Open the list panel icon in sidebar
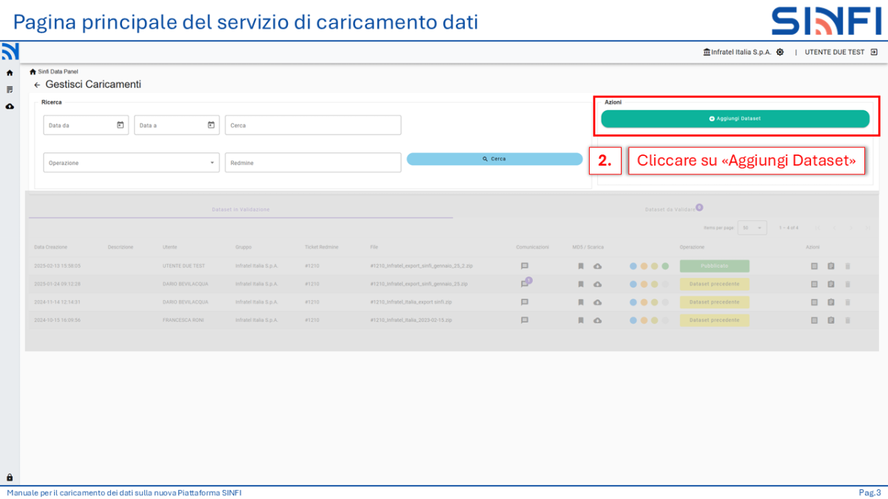Screen dimensions: 888x499 pyautogui.click(x=8, y=89)
